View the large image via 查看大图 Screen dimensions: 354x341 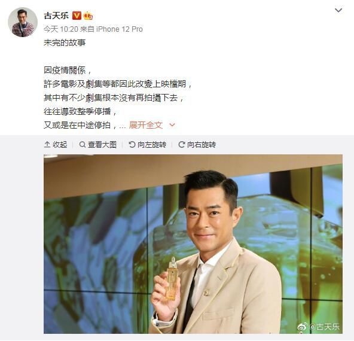coord(97,145)
